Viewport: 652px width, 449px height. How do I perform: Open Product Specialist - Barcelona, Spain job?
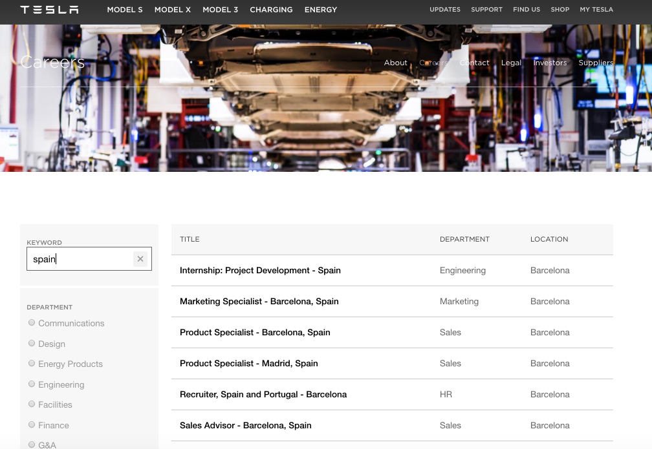tap(255, 332)
